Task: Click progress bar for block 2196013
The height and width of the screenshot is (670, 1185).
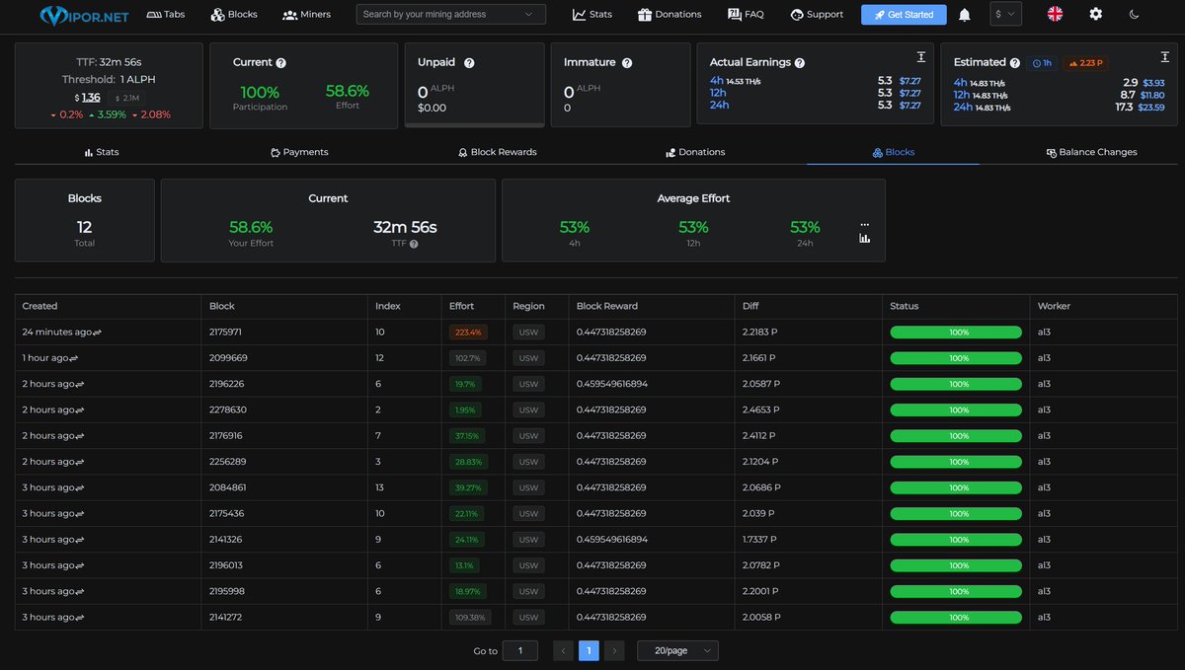Action: pos(956,565)
